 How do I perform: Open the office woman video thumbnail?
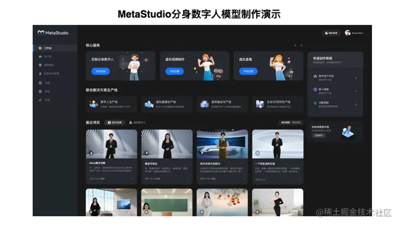click(x=112, y=202)
